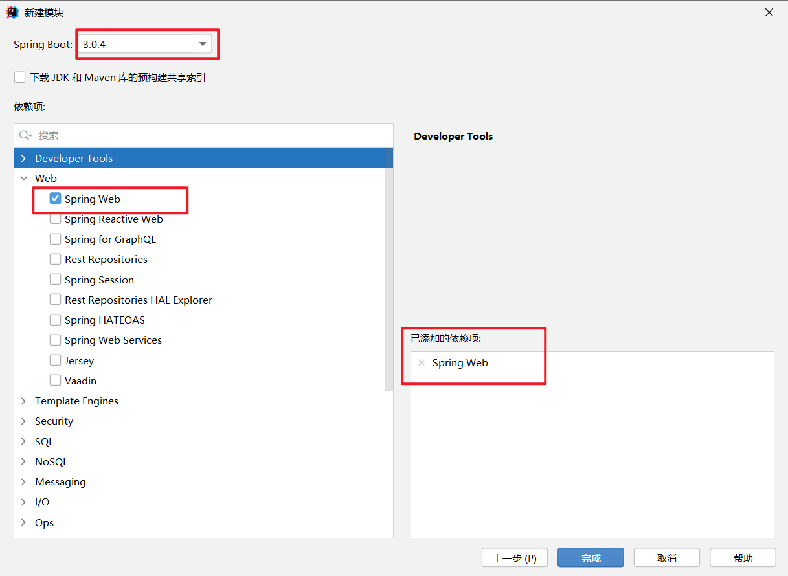Collapse the Web category

click(x=24, y=179)
